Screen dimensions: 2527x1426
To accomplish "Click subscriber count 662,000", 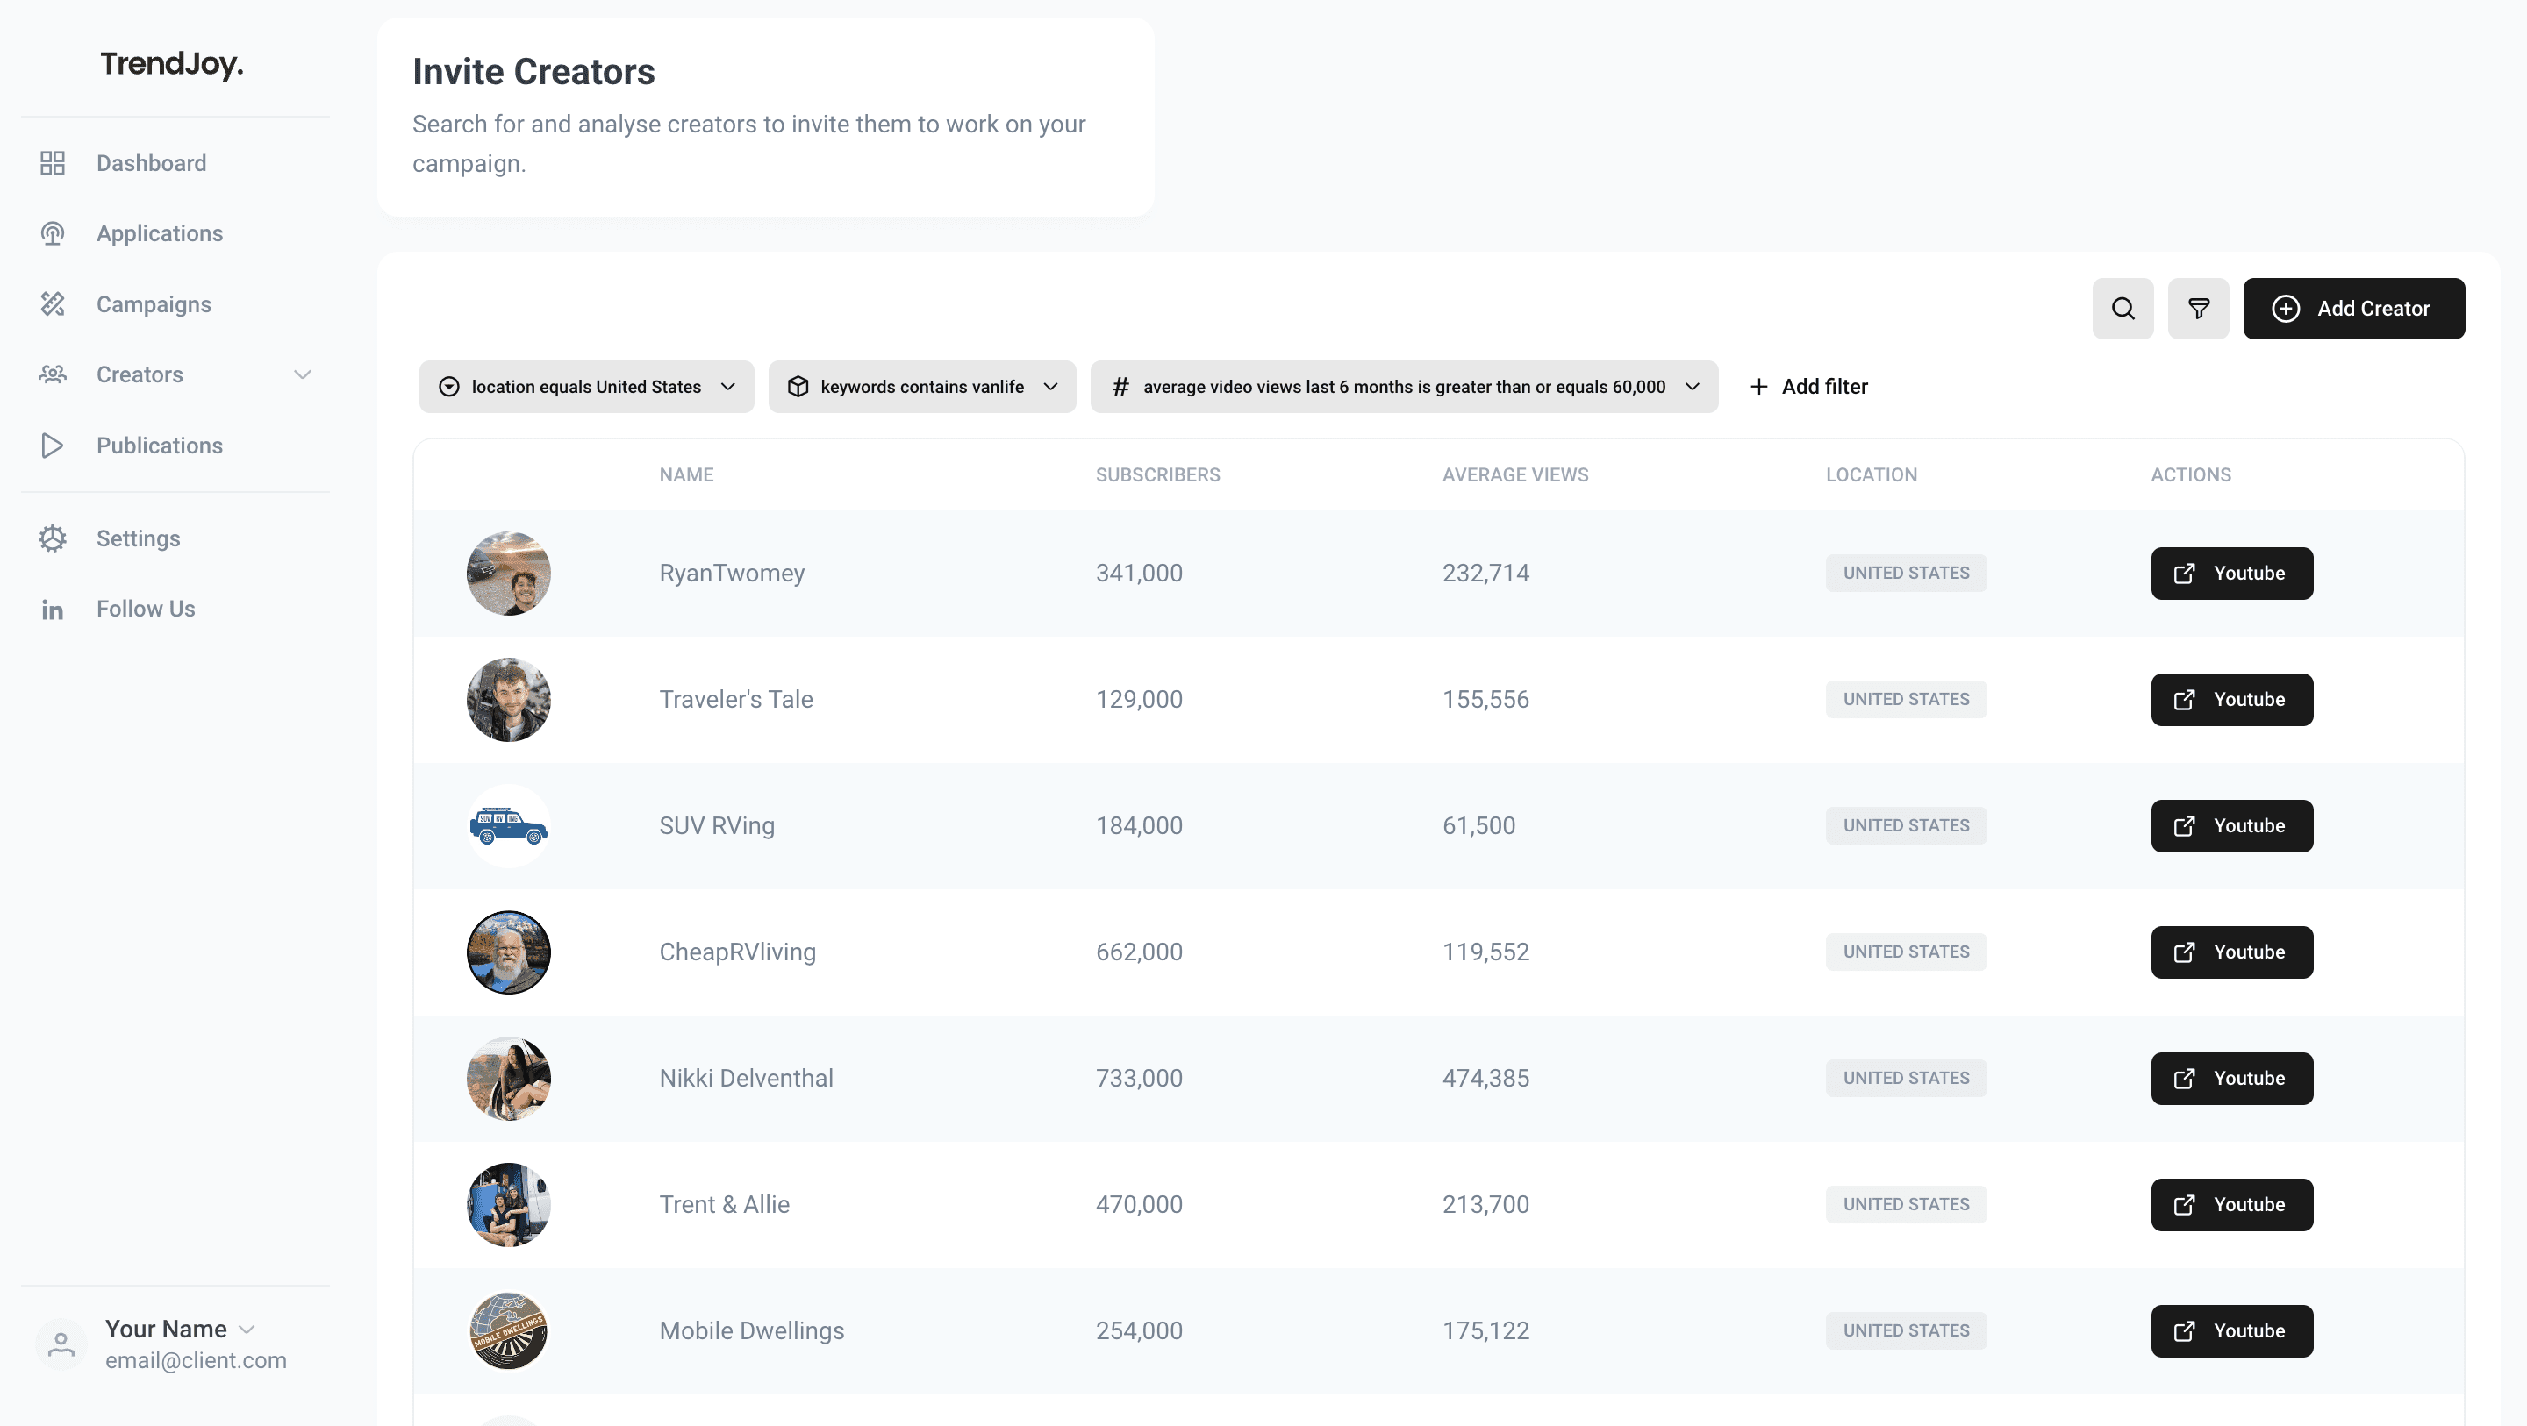I will point(1139,952).
